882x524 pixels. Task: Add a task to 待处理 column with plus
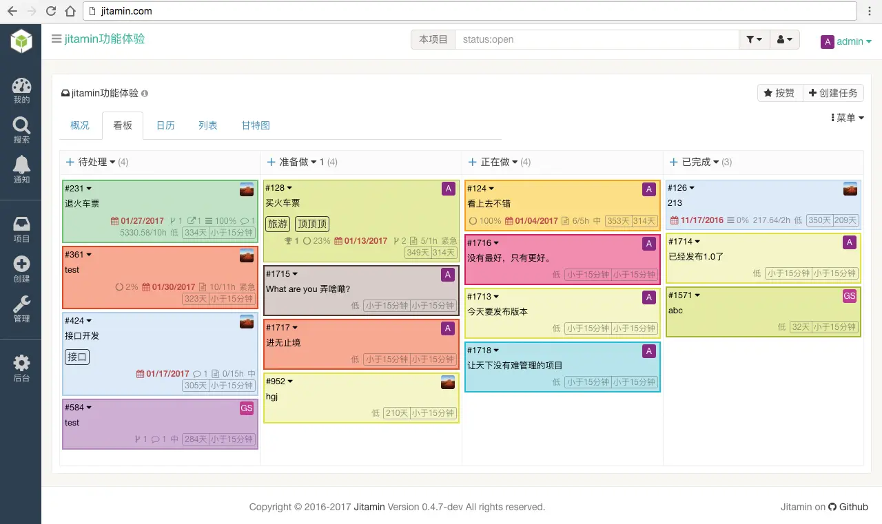click(70, 162)
